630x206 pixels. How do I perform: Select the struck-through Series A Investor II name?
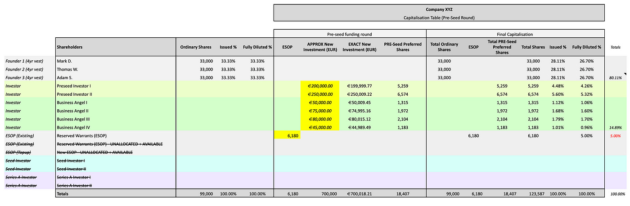(x=75, y=185)
